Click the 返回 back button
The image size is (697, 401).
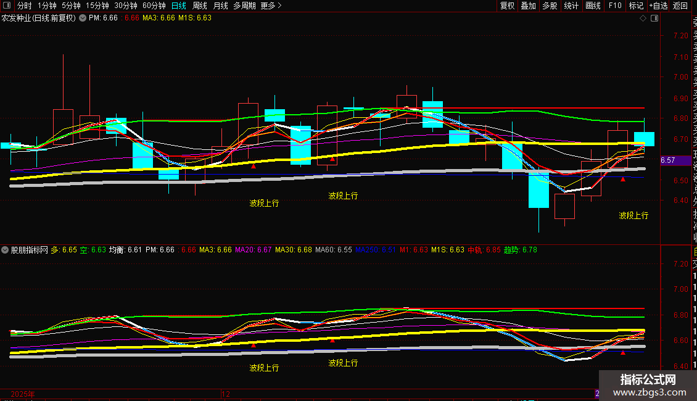(x=680, y=6)
